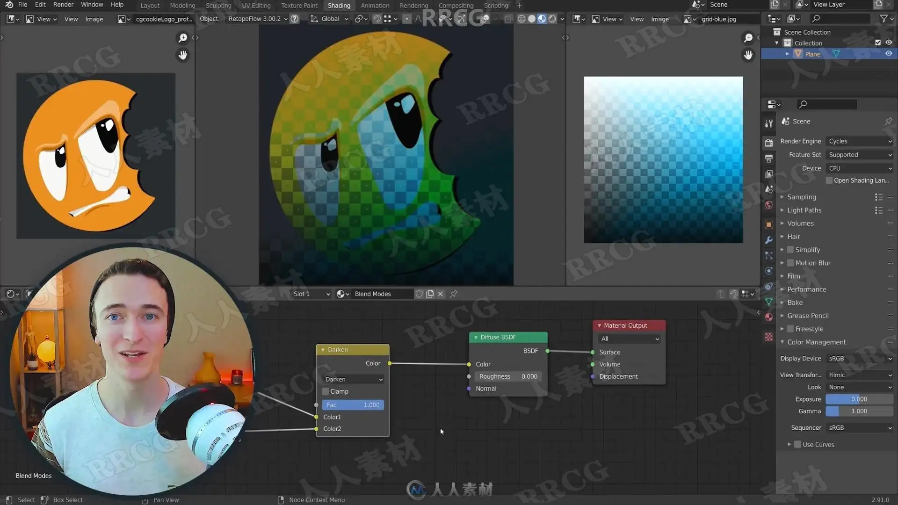The height and width of the screenshot is (505, 898).
Task: Toggle Collection exclude checkbox in outliner
Action: point(878,43)
